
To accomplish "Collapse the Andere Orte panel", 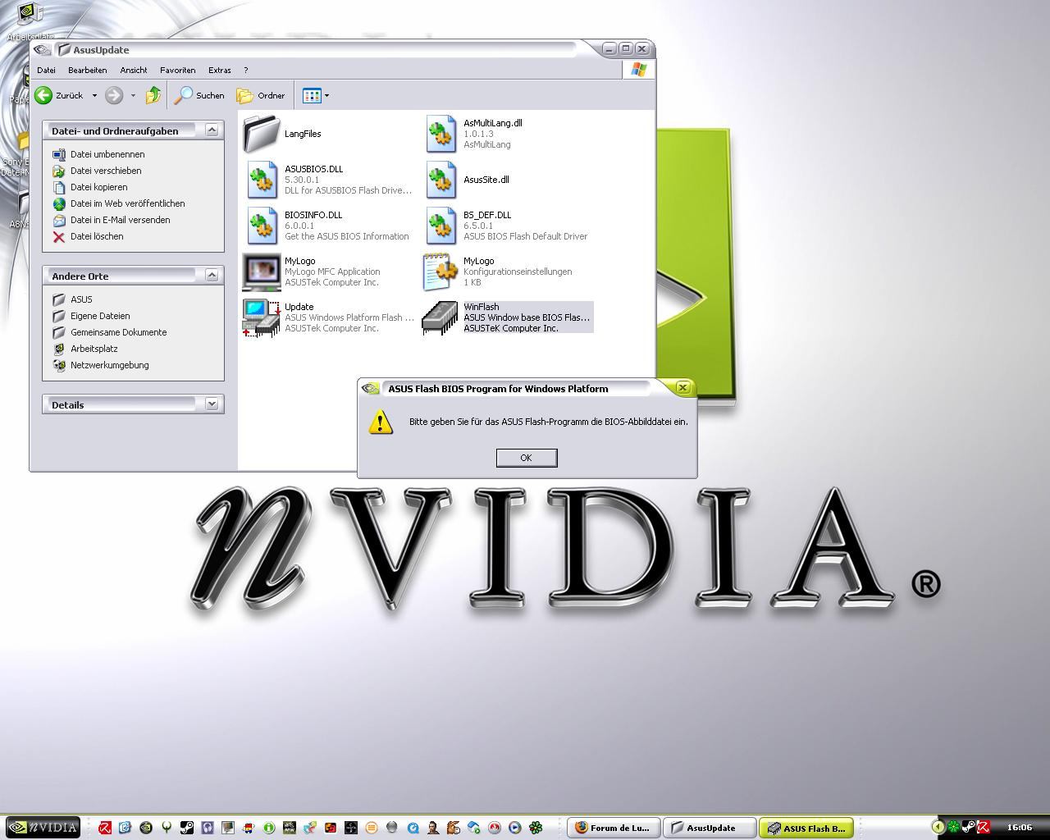I will click(x=212, y=275).
